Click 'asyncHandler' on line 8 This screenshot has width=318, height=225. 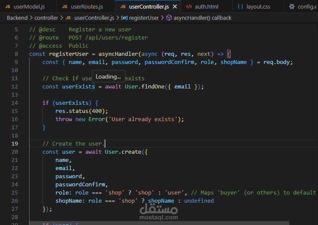pos(118,54)
